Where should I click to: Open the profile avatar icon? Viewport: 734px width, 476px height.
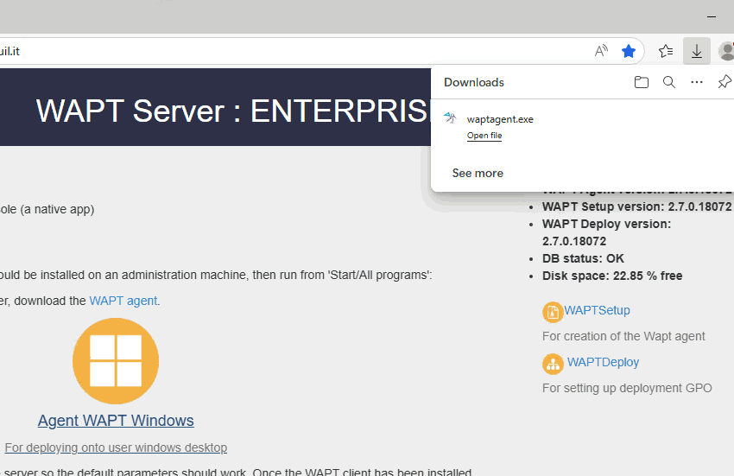[x=727, y=51]
